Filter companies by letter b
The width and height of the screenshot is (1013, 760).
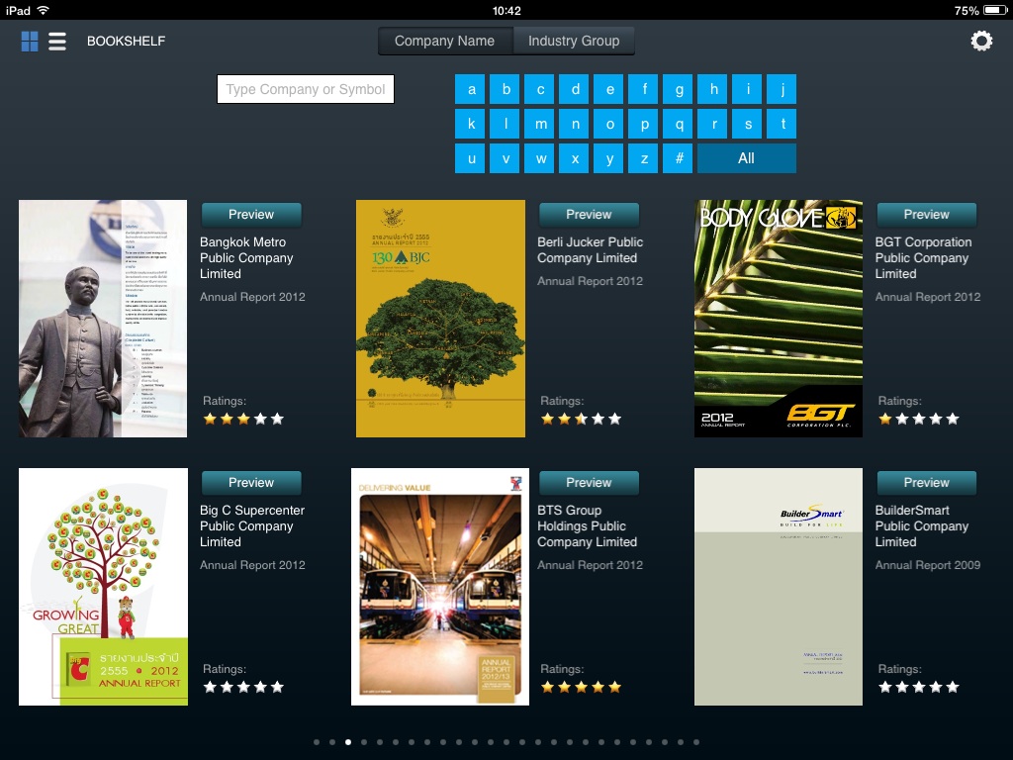tap(506, 89)
